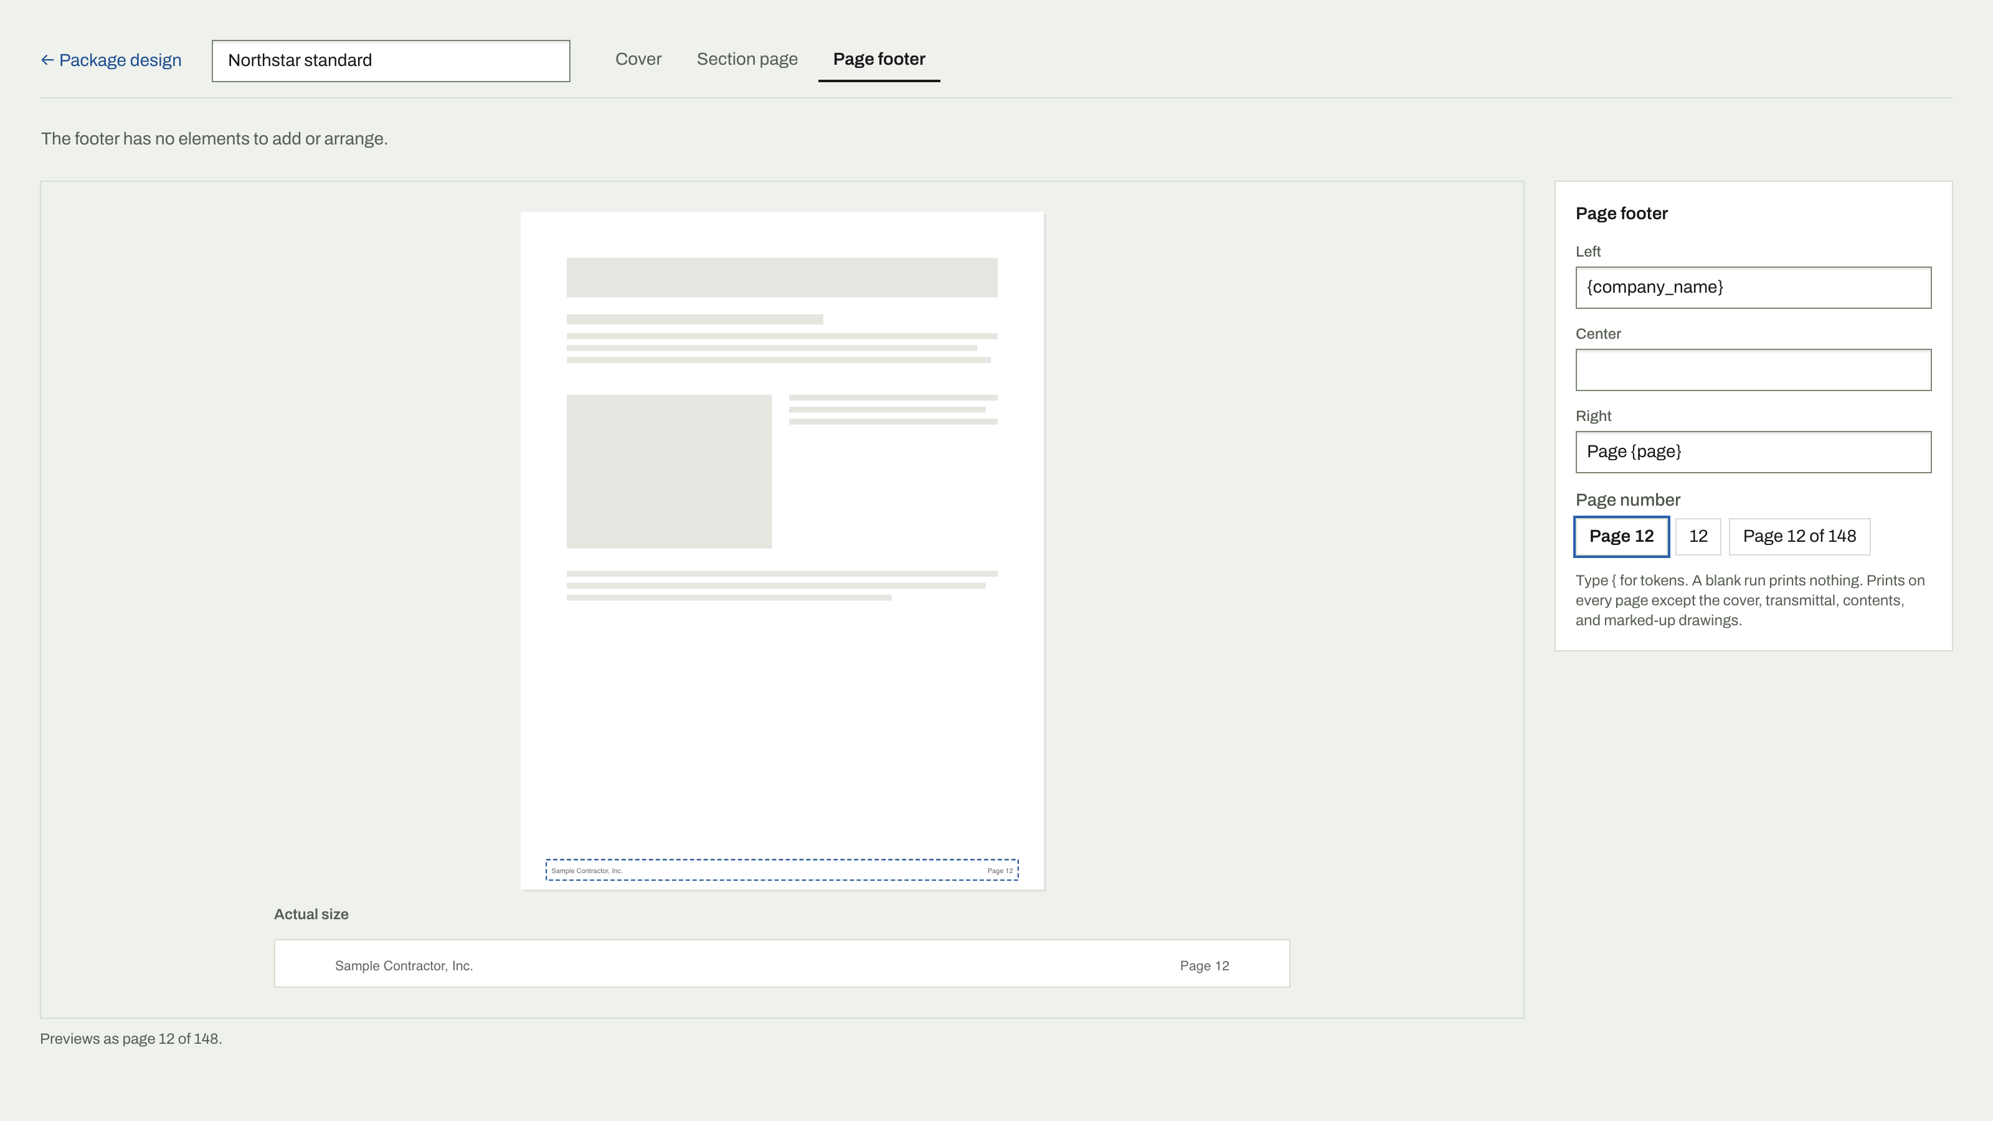The width and height of the screenshot is (1993, 1121).
Task: Switch to the Cover tab
Action: point(638,60)
